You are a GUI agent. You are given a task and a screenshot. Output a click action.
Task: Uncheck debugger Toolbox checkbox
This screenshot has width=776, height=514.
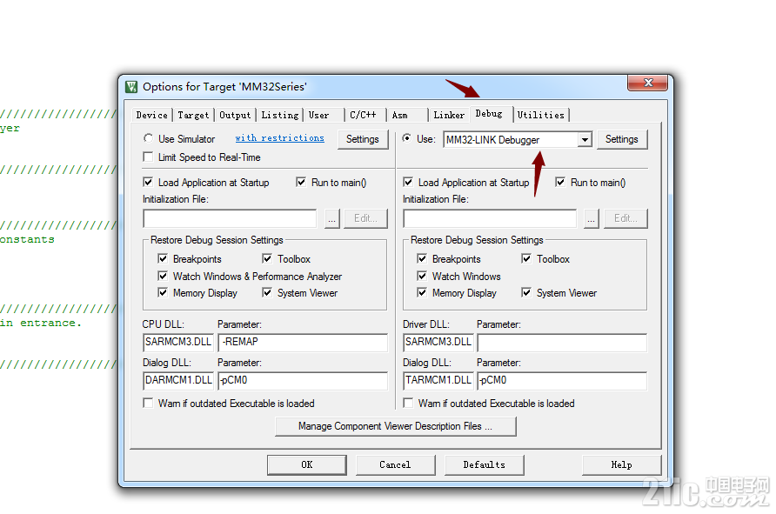pos(526,258)
